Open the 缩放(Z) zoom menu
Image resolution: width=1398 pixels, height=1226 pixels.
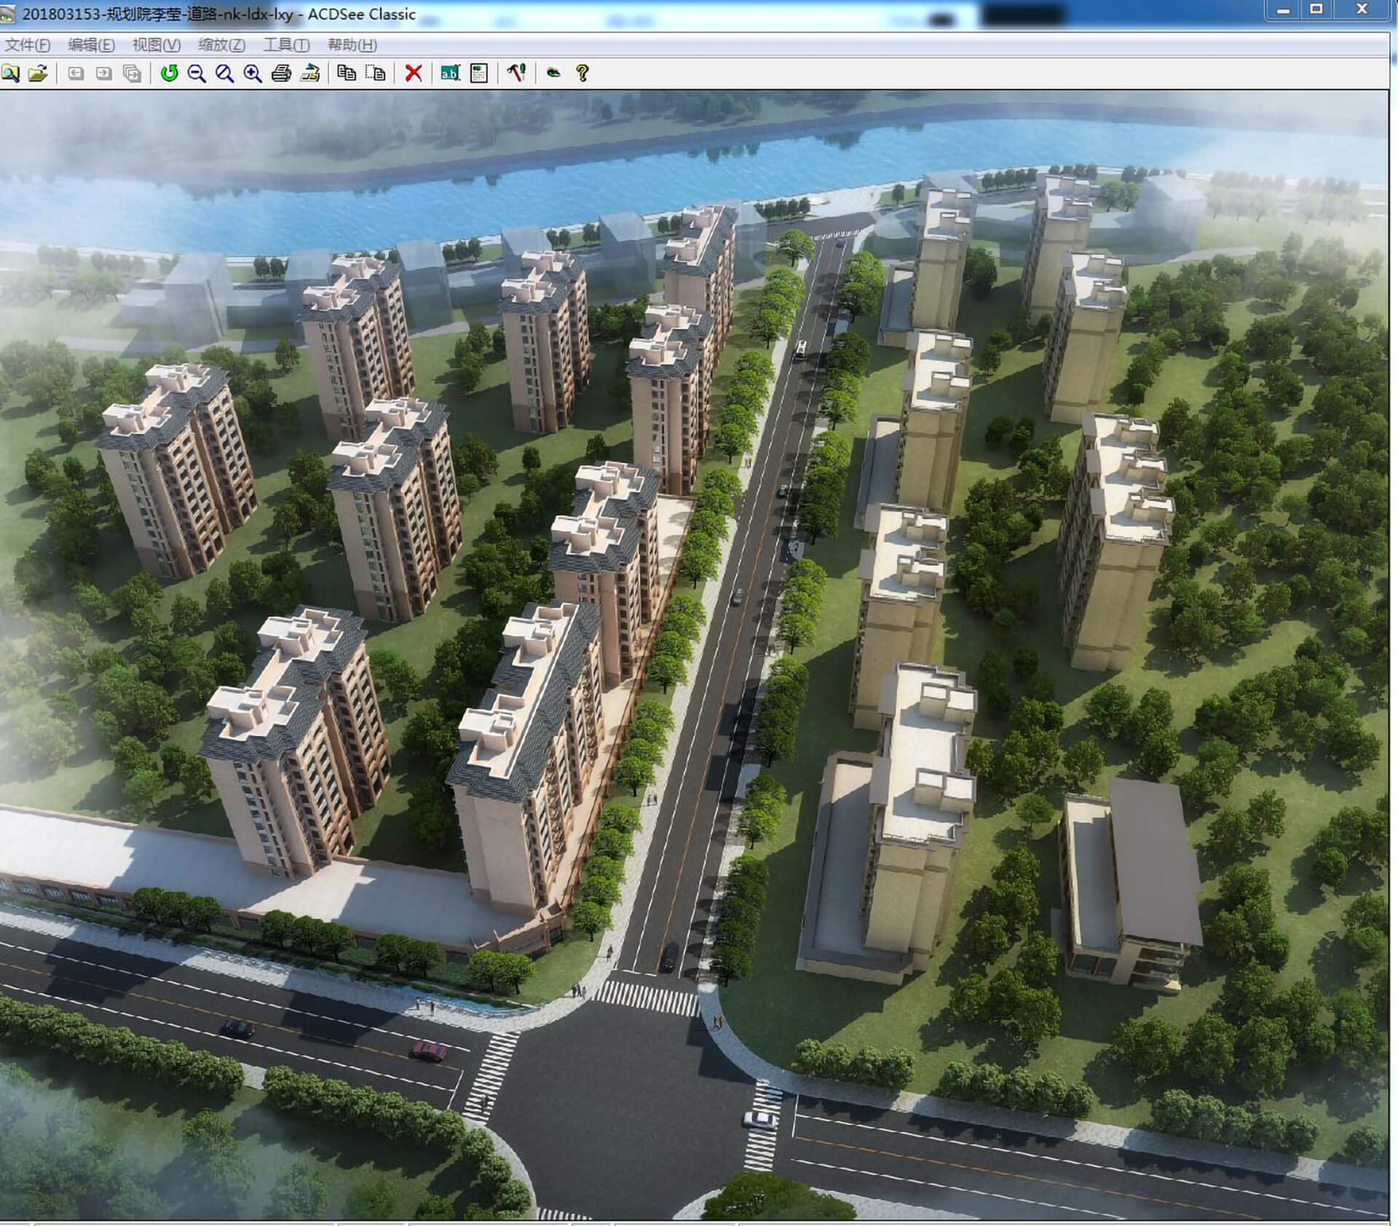pyautogui.click(x=221, y=45)
